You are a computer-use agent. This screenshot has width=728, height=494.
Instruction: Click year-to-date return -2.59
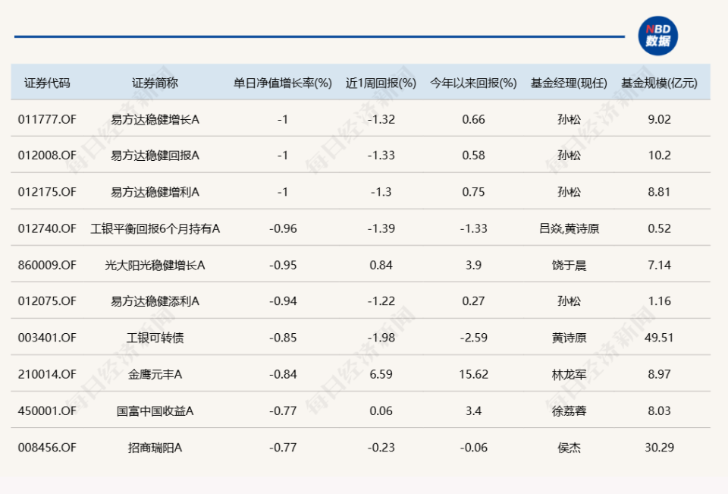pyautogui.click(x=473, y=338)
